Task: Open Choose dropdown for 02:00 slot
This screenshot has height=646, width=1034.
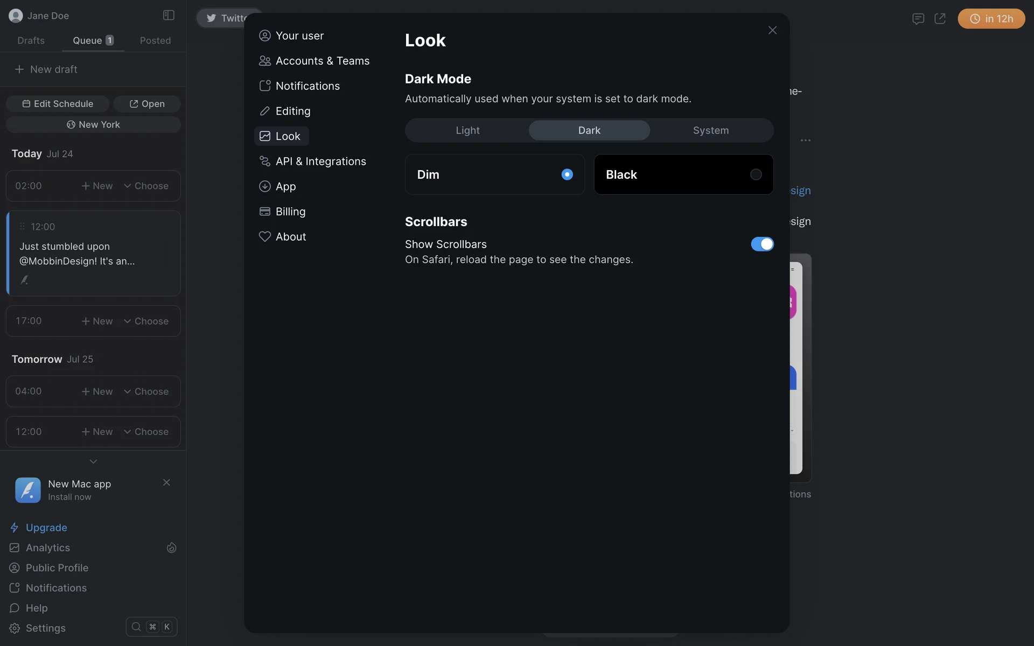Action: (146, 186)
